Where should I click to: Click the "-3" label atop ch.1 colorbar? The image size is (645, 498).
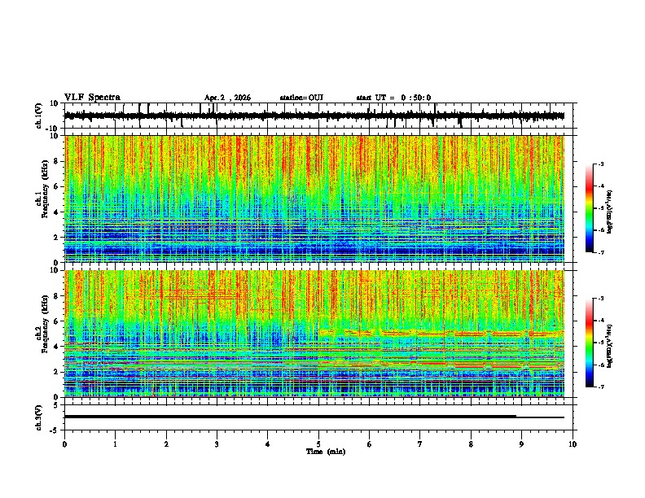tap(601, 164)
